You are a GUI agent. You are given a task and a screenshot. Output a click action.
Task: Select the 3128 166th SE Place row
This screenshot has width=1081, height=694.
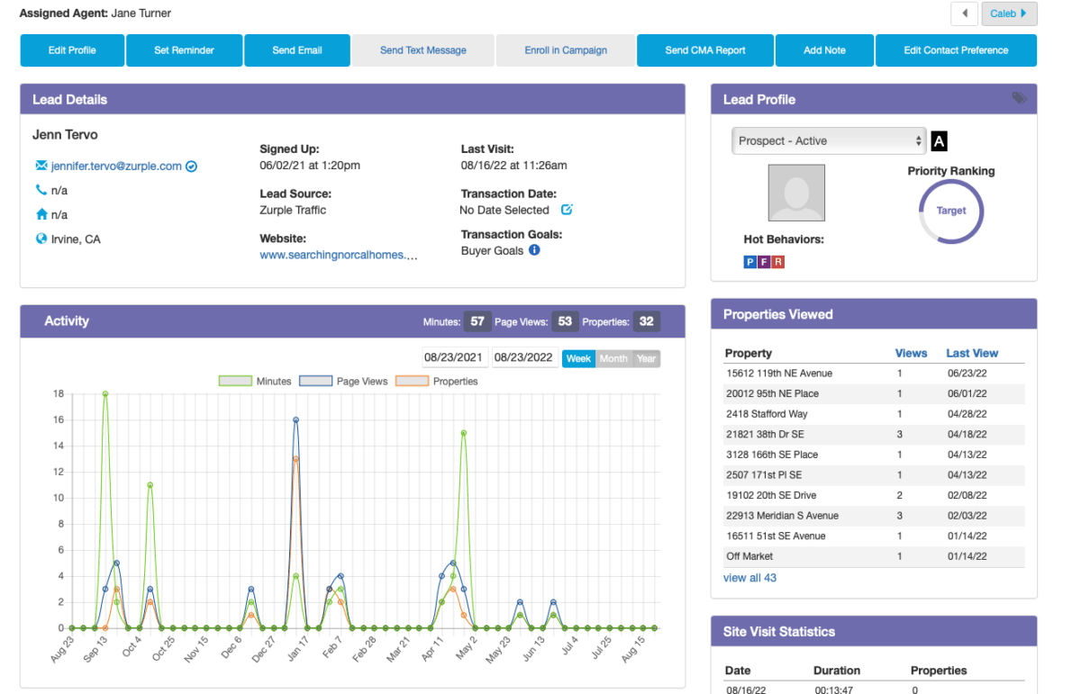875,455
